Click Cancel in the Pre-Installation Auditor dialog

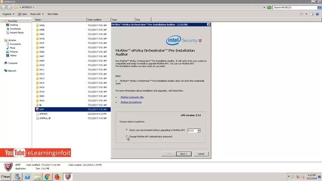tap(201, 154)
